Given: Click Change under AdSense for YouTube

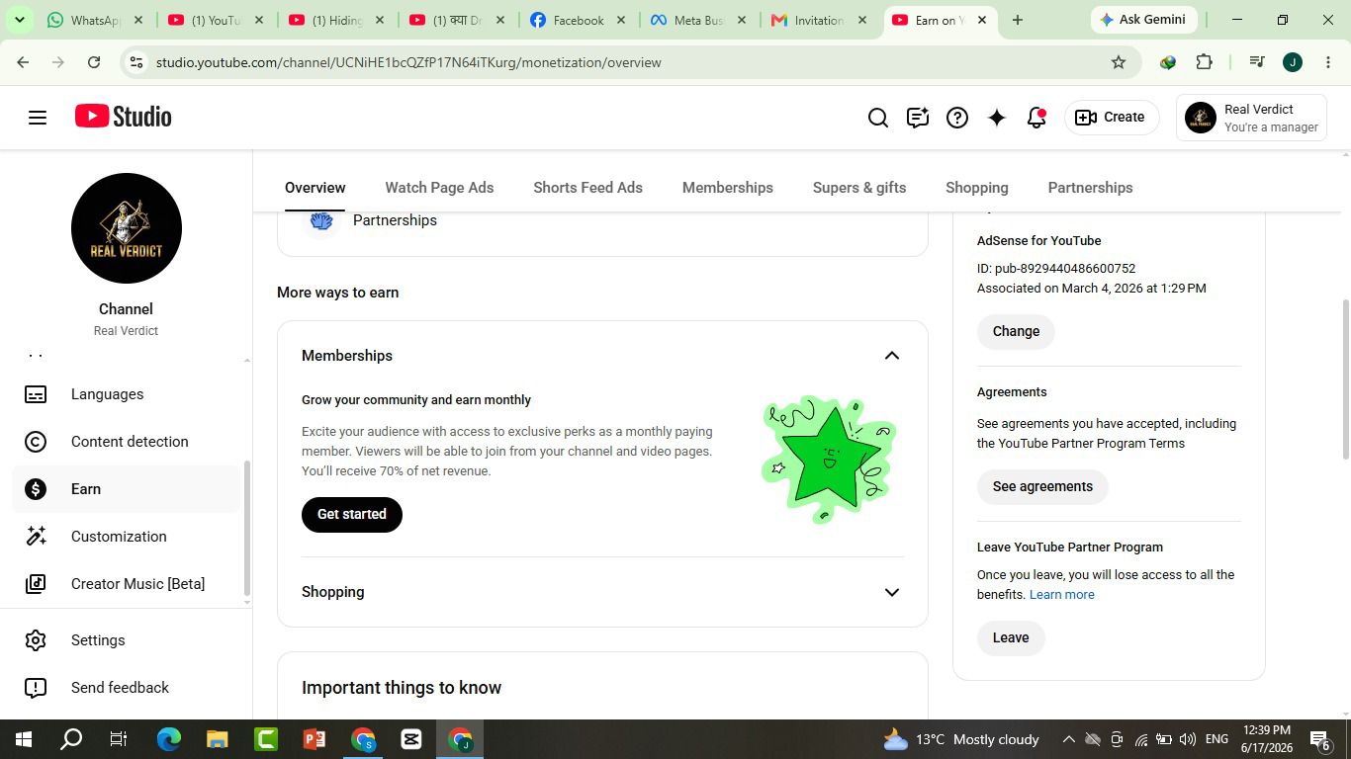Looking at the screenshot, I should click(x=1016, y=331).
